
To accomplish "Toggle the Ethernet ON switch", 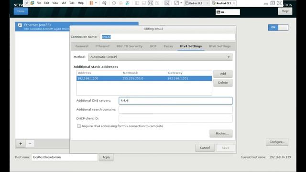I will (x=278, y=28).
